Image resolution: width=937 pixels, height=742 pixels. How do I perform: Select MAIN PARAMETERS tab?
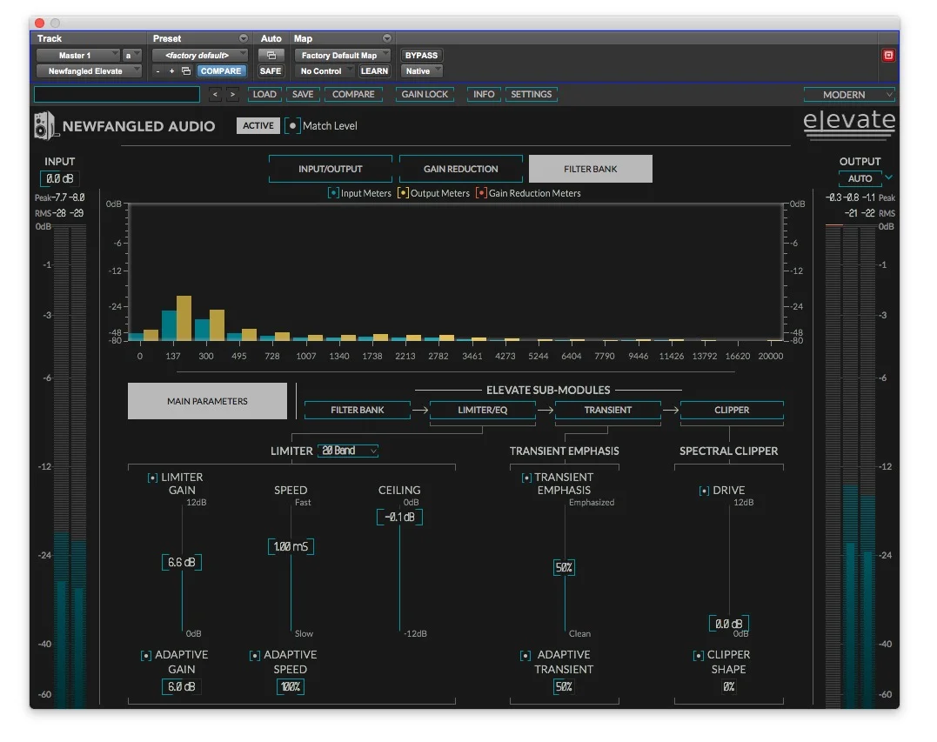click(x=207, y=401)
